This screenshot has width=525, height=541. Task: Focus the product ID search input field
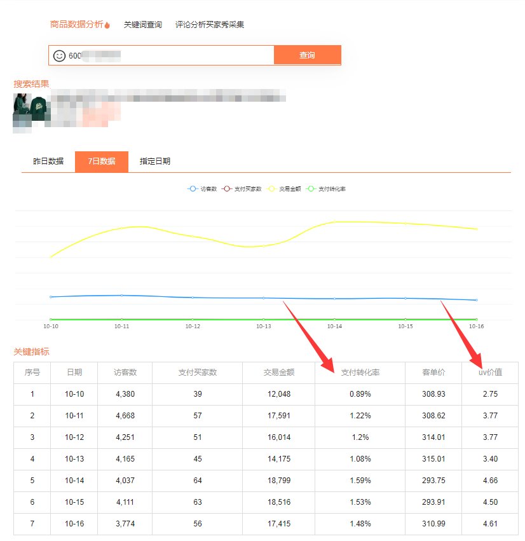[168, 55]
